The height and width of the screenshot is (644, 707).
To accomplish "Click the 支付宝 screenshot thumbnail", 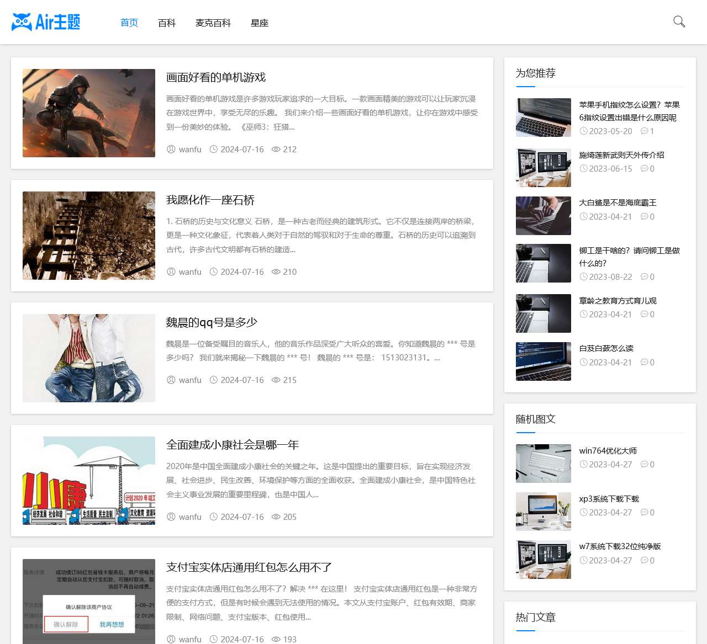I will click(89, 602).
